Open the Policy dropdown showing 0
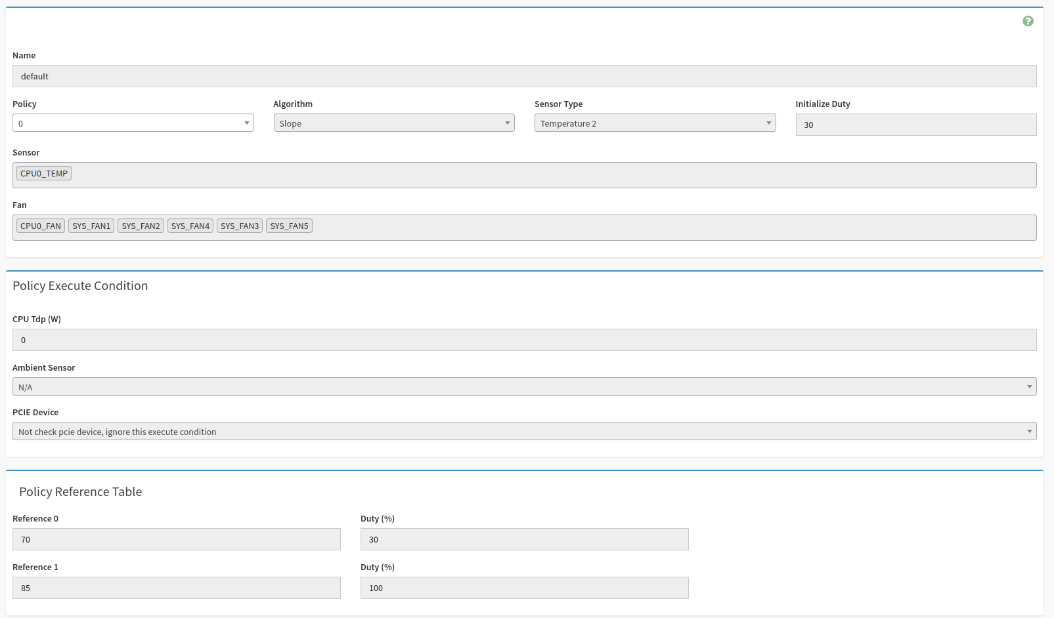 [133, 123]
